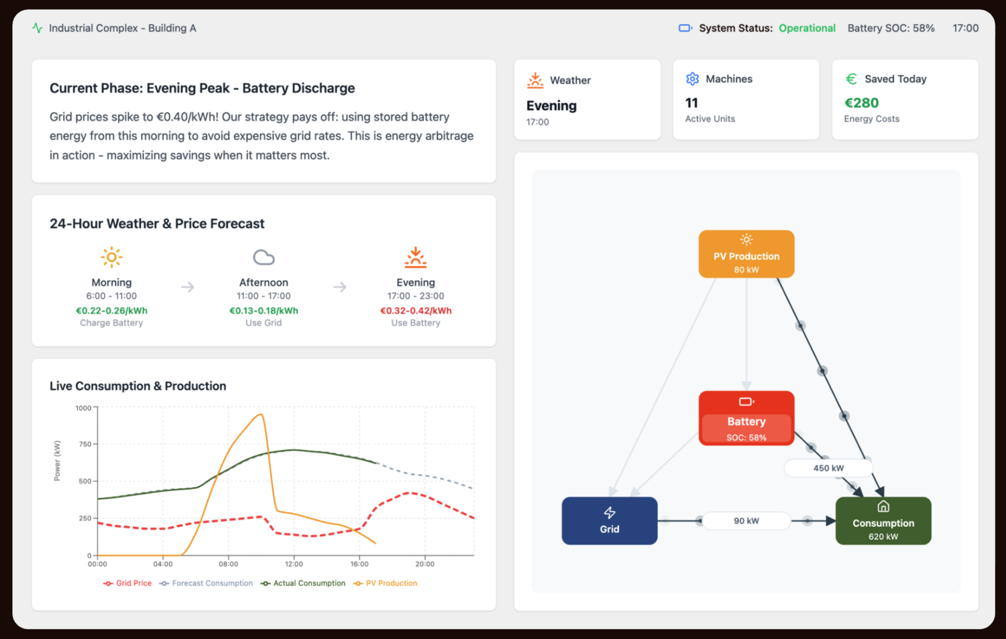This screenshot has width=1006, height=639.
Task: Toggle the Actual Consumption legend entry
Action: 303,583
